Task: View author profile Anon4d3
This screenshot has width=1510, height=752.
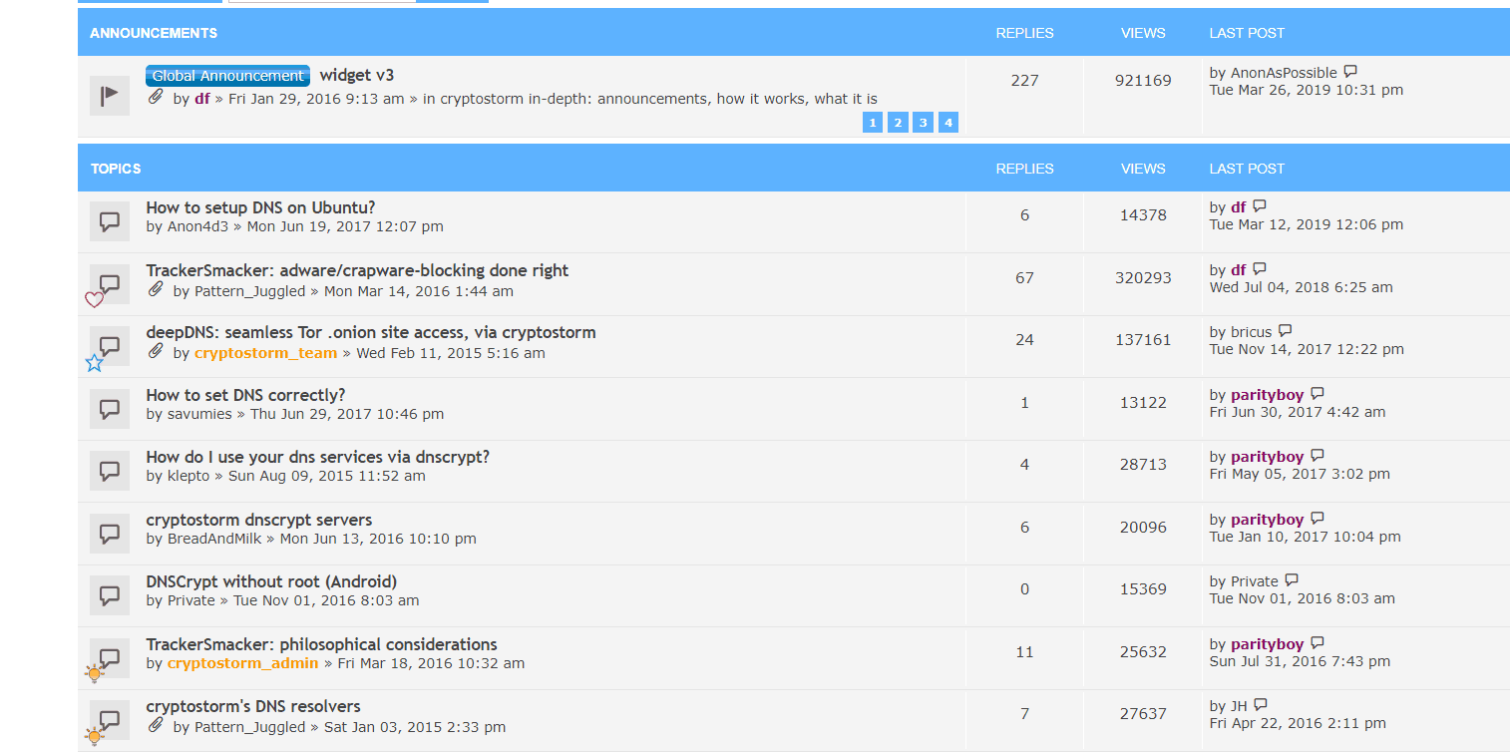Action: click(197, 226)
